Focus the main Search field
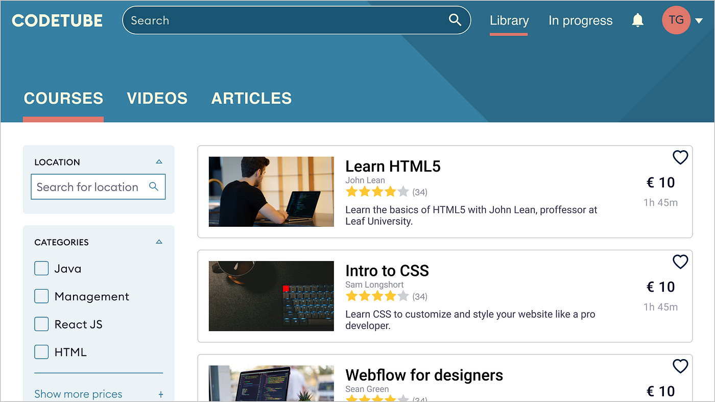 tap(296, 20)
